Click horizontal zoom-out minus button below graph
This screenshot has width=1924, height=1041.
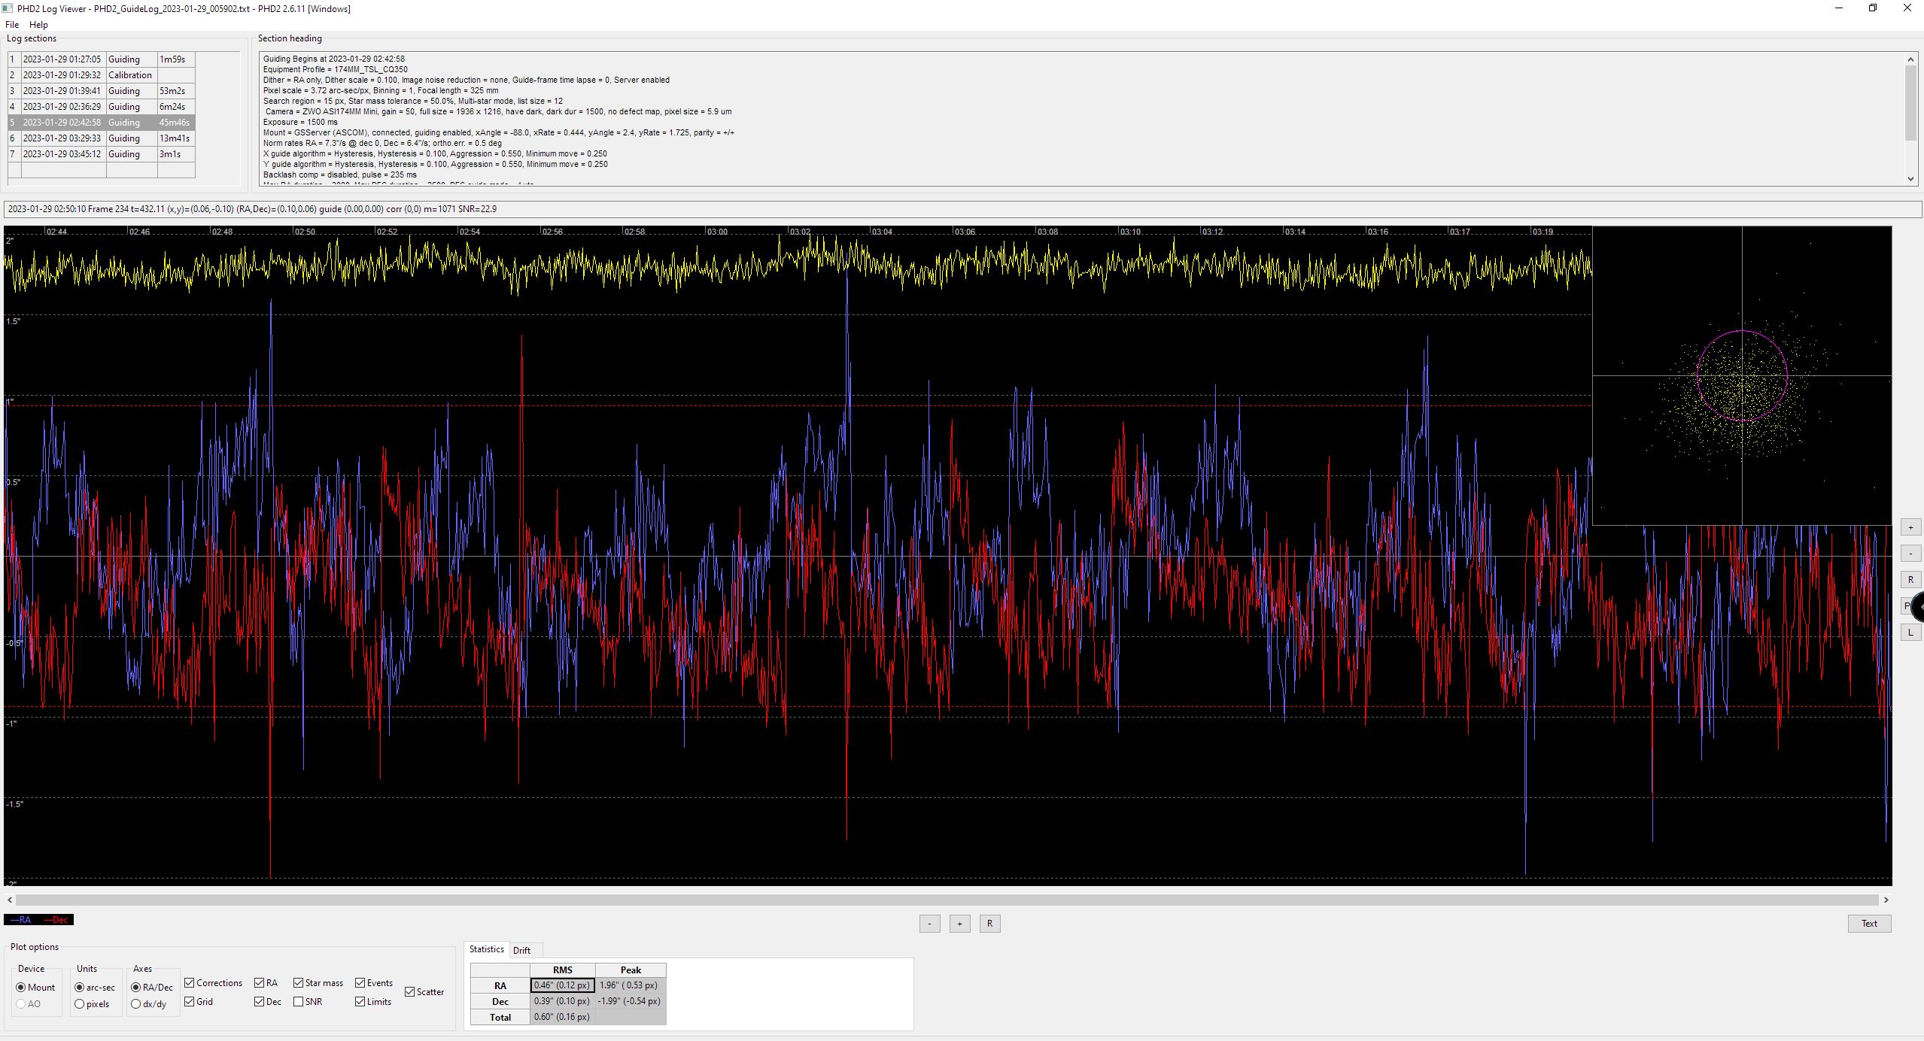click(x=929, y=924)
